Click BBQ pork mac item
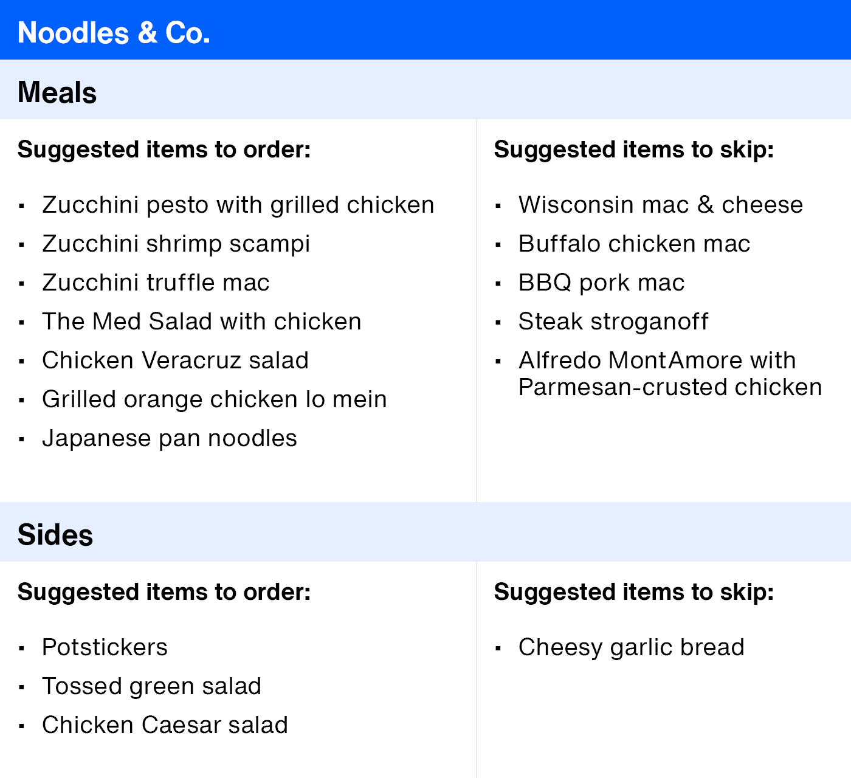The image size is (851, 778). (602, 283)
